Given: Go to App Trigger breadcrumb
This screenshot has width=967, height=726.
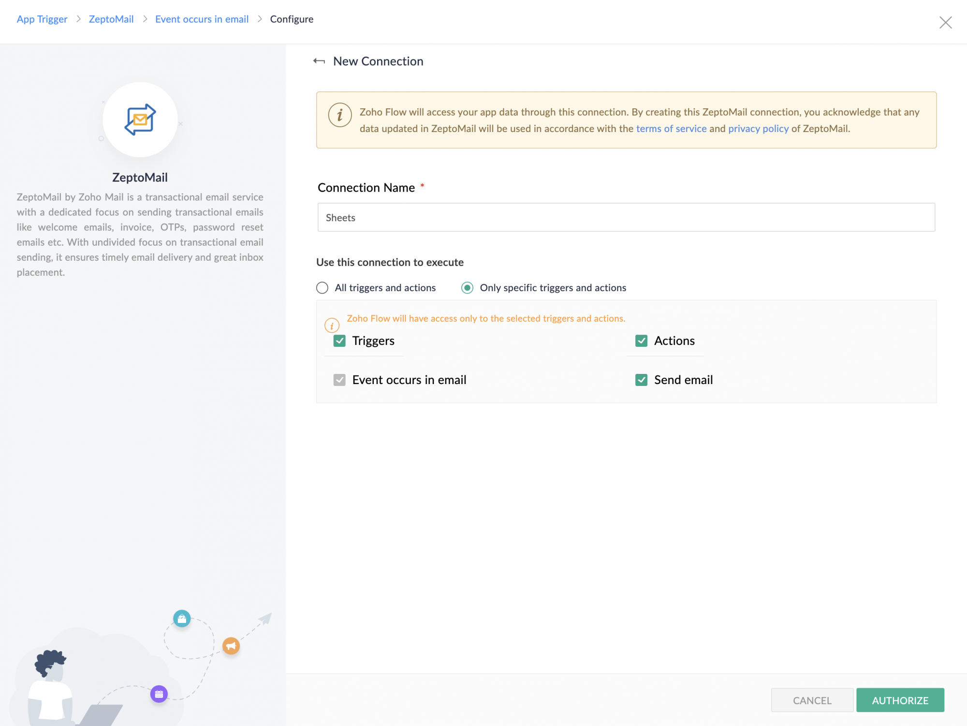Looking at the screenshot, I should [42, 19].
